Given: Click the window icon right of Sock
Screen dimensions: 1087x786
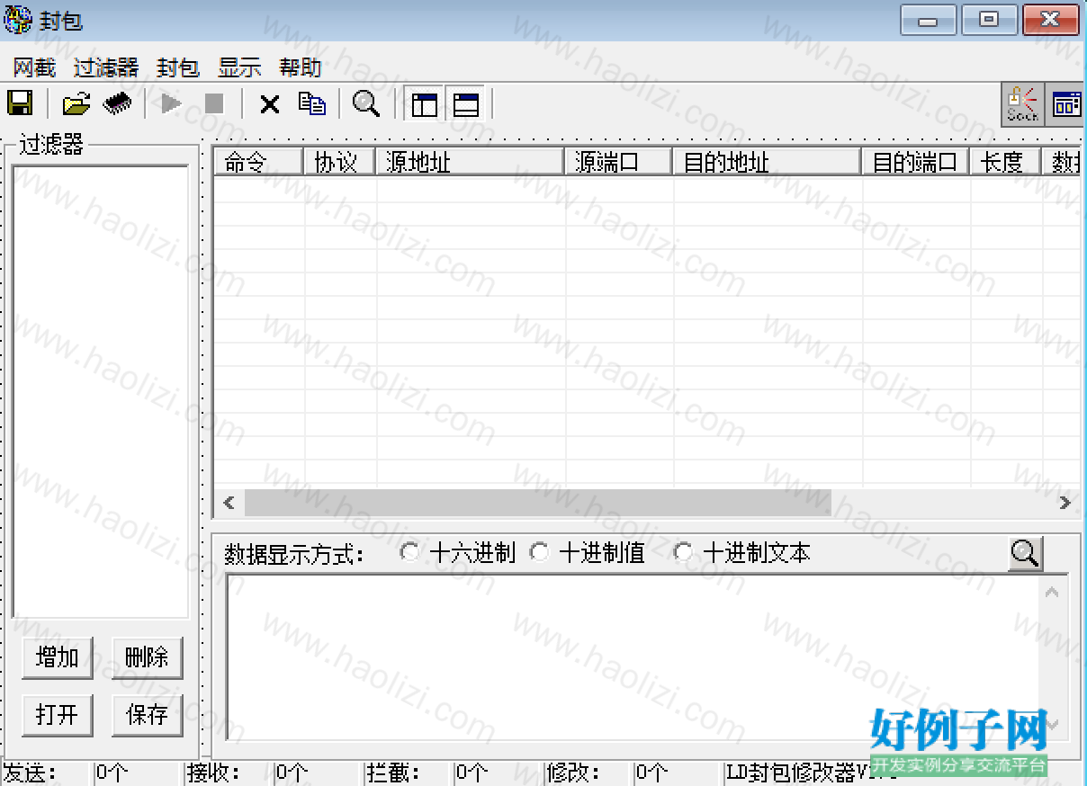Looking at the screenshot, I should coord(1065,104).
